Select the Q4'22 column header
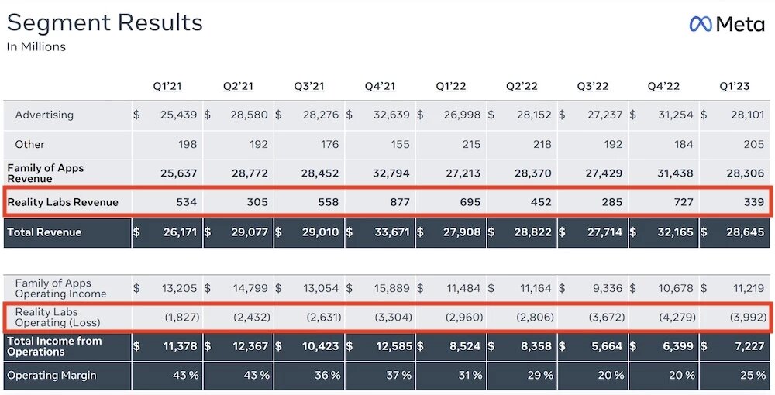Image resolution: width=775 pixels, height=395 pixels. [x=664, y=86]
